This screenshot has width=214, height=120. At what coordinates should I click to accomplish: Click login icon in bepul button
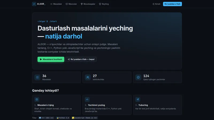click(x=68, y=59)
